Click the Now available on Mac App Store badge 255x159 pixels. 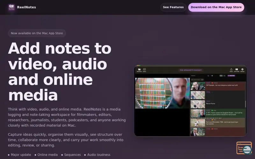37,33
